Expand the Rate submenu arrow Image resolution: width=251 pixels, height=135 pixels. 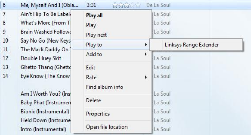[x=146, y=77]
